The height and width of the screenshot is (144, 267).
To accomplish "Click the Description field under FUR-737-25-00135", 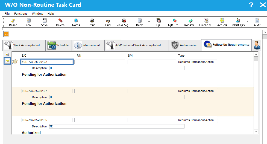I will tap(117, 126).
